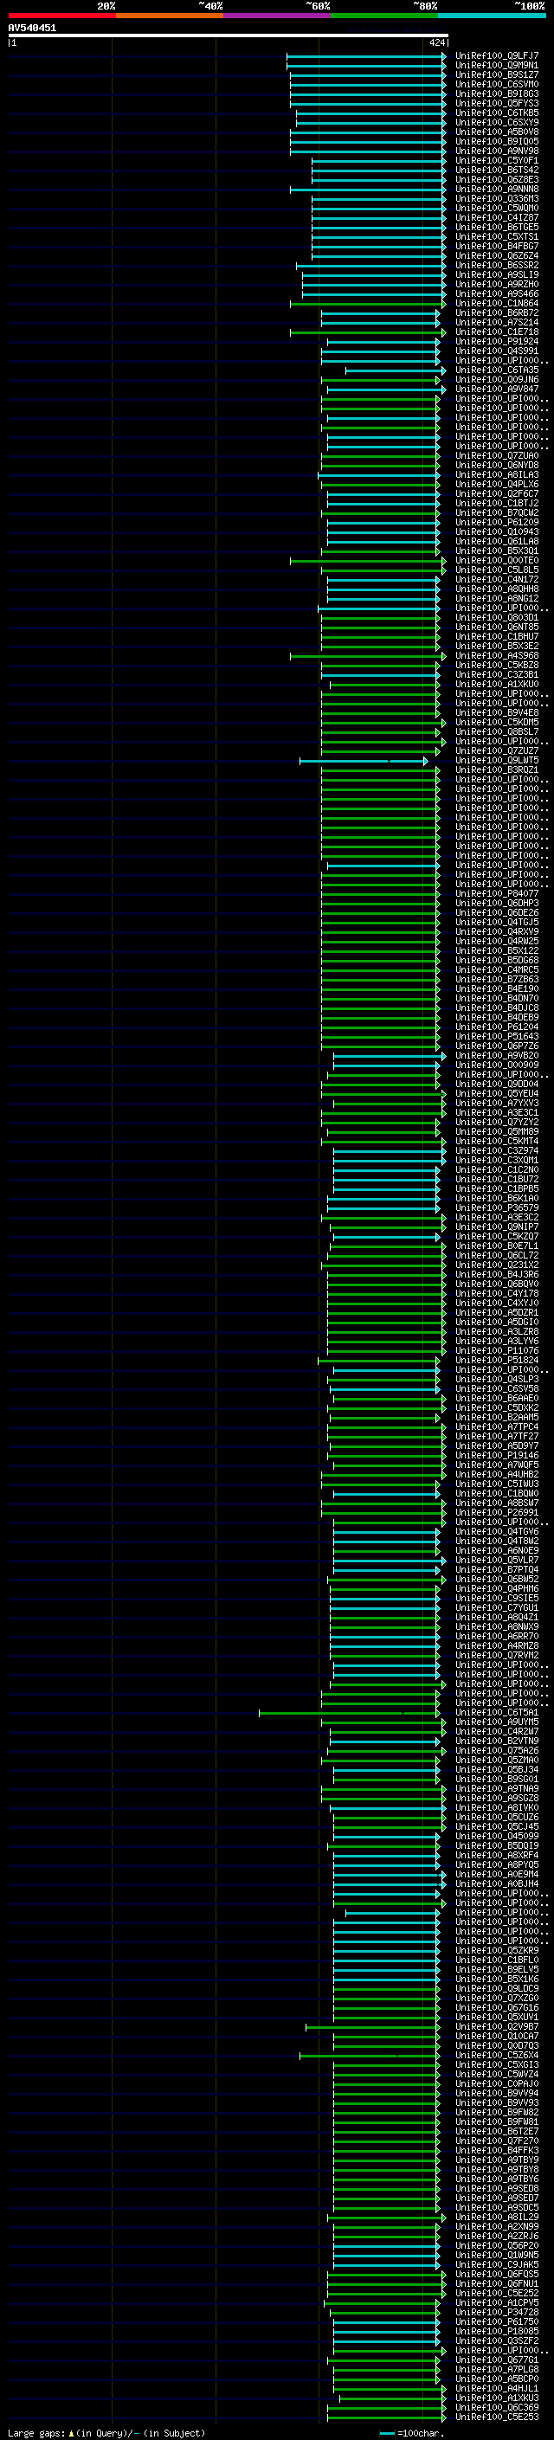Open hit UniRef100_C6SVM0
554x2440 pixels.
[496, 84]
